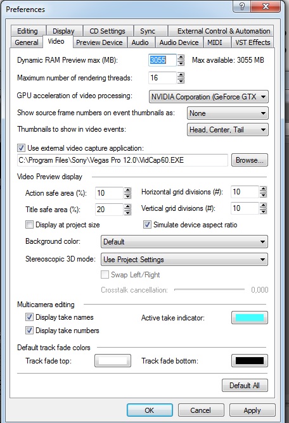Decrease maximum rendering threads
The image size is (289, 423).
pyautogui.click(x=181, y=81)
